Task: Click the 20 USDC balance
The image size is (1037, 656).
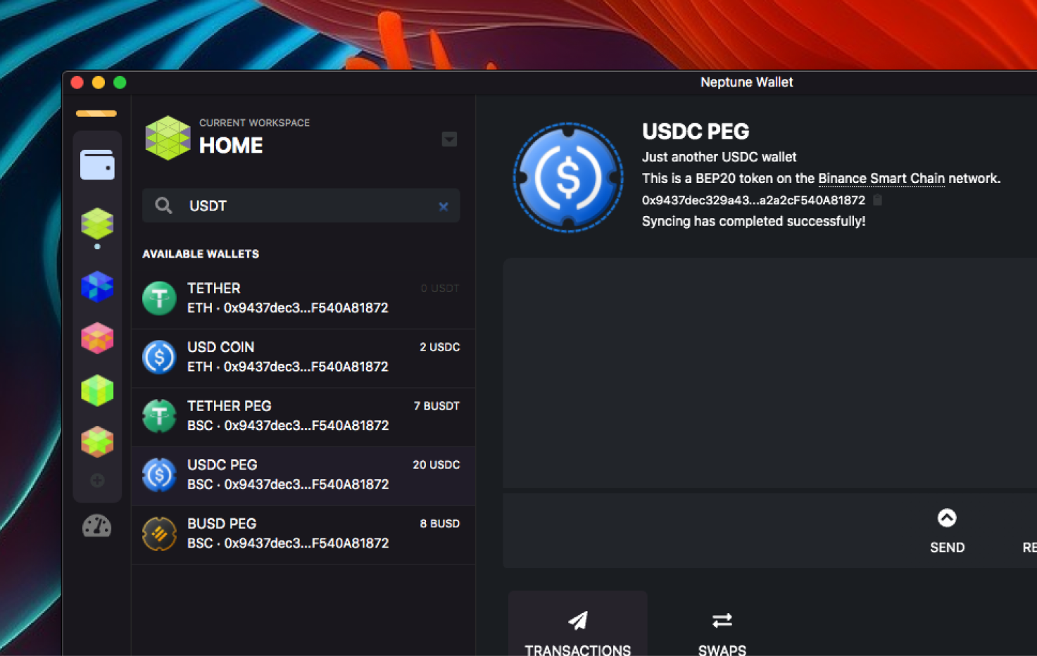Action: click(436, 465)
